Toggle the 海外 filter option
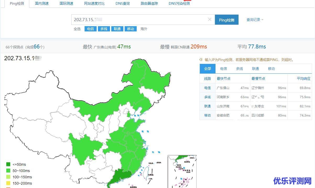This screenshot has width=315, height=188. 144,29
